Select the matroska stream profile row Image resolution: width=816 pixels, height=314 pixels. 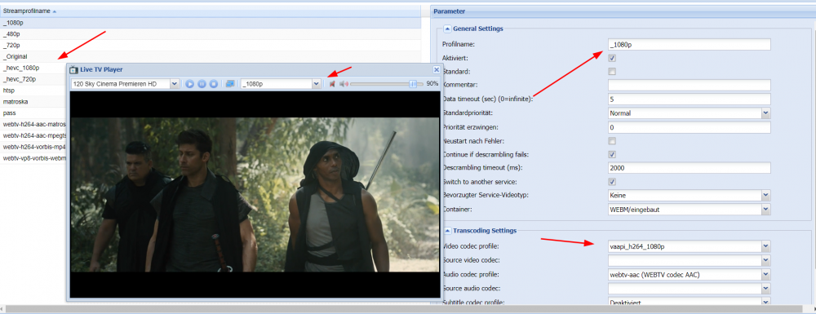pyautogui.click(x=33, y=102)
